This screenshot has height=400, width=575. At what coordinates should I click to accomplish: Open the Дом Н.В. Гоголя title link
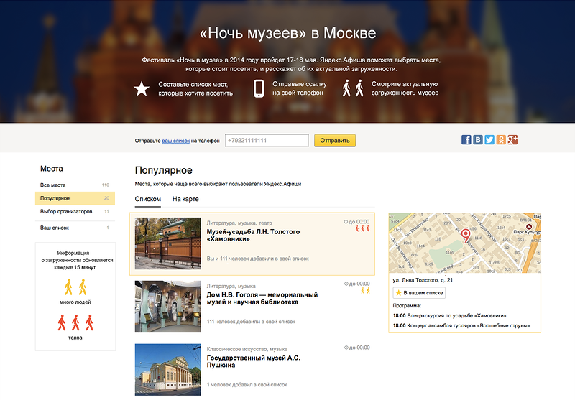pyautogui.click(x=262, y=299)
